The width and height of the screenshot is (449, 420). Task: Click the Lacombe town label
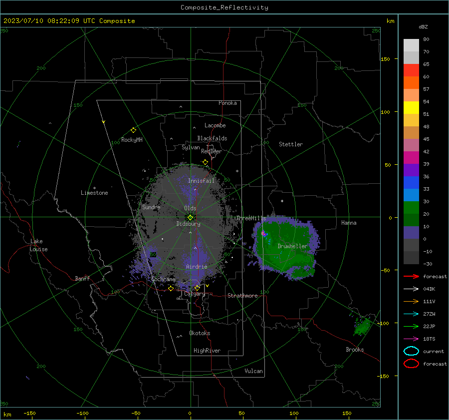[x=215, y=125]
